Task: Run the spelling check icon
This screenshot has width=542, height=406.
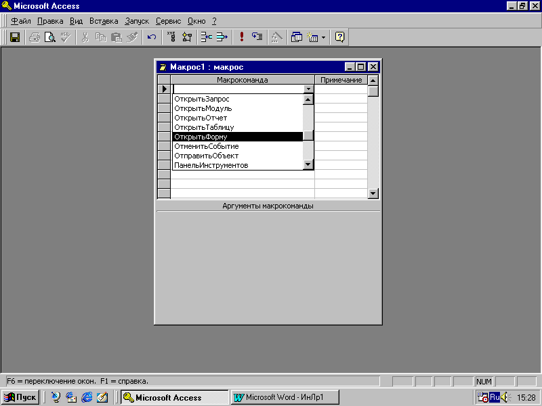Action: (x=66, y=37)
